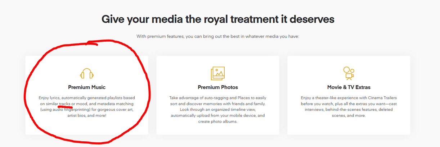Click the Premium Photos description paragraph
The height and width of the screenshot is (147, 440).
coord(218,110)
